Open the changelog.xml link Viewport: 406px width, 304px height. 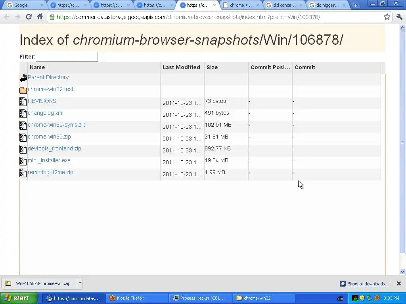[x=46, y=113]
